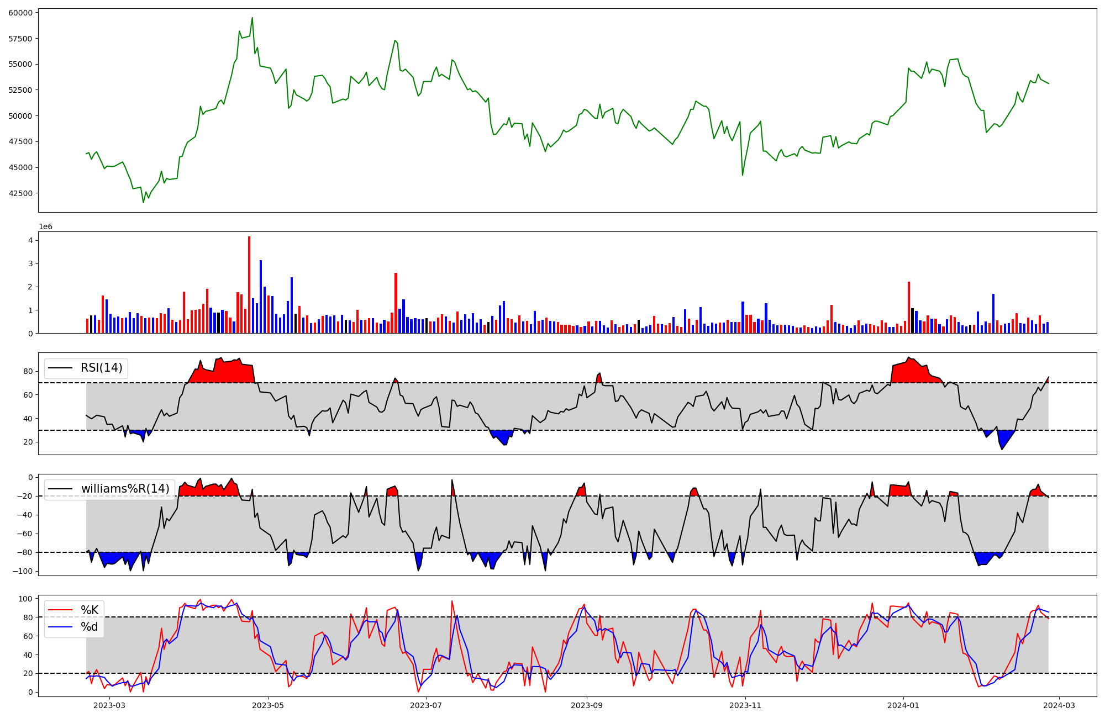Image resolution: width=1105 pixels, height=718 pixels.
Task: Click the −100 tick label on Williams %R axis
Action: click(x=22, y=571)
